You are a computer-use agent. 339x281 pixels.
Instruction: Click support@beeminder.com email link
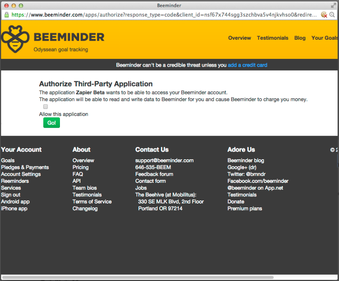click(164, 160)
